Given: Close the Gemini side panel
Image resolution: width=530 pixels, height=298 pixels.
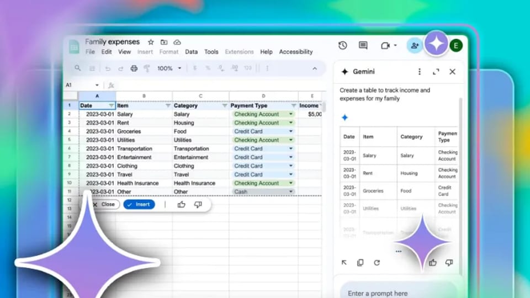Looking at the screenshot, I should click(452, 72).
